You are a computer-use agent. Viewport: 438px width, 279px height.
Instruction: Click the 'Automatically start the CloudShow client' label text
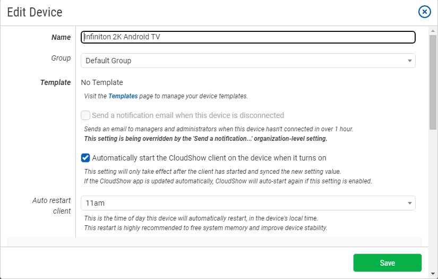point(209,158)
